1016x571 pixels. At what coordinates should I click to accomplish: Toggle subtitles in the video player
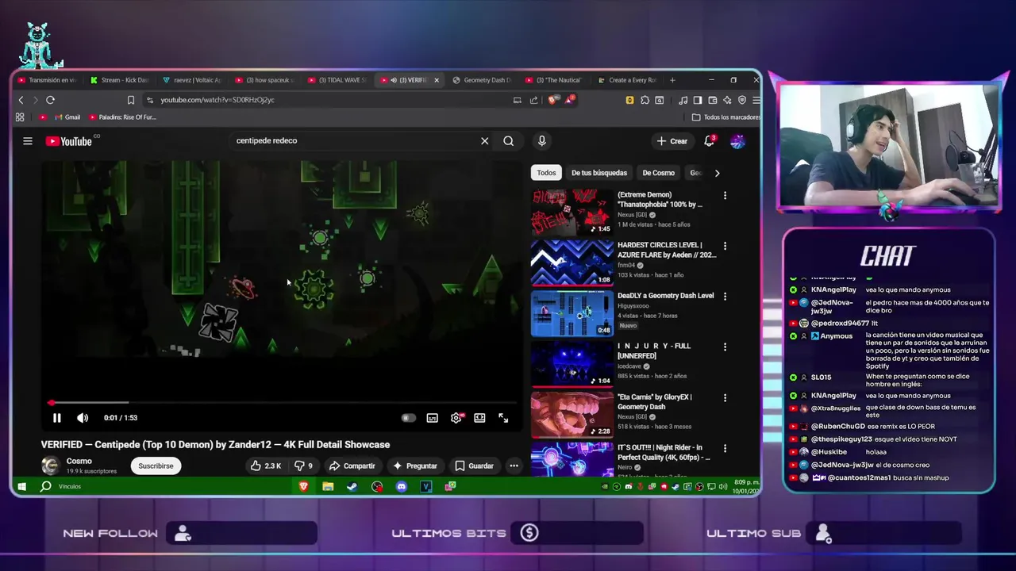pos(432,418)
